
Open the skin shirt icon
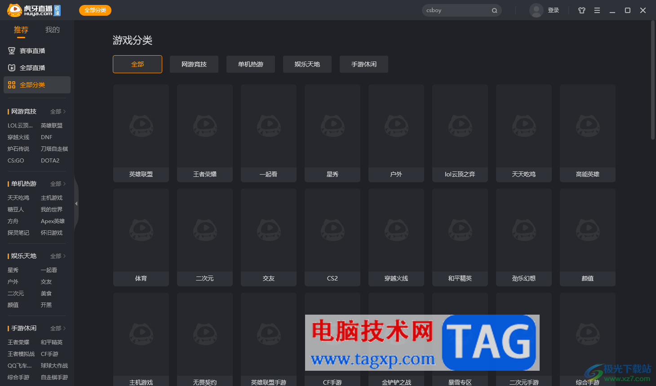click(x=582, y=10)
